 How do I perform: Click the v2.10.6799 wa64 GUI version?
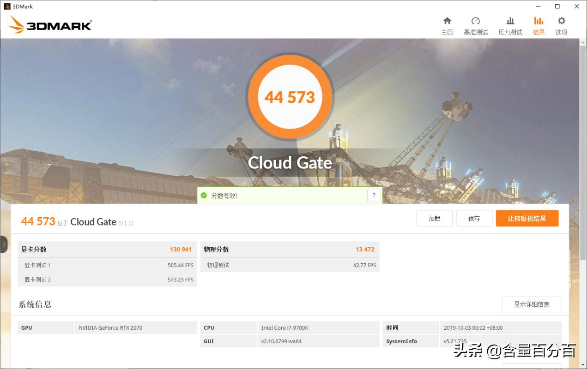click(x=281, y=341)
